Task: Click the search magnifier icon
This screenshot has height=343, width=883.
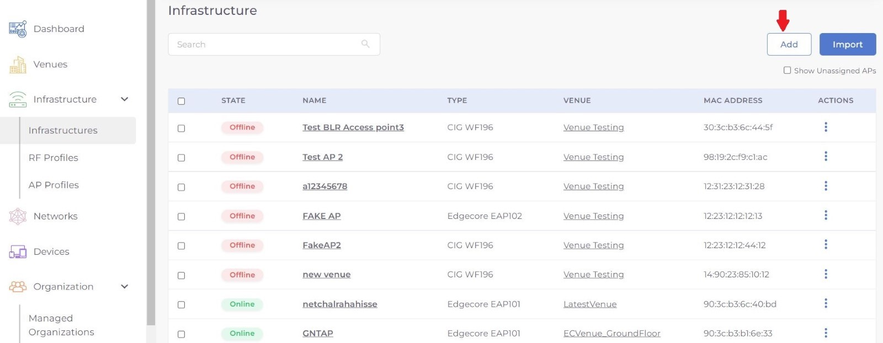Action: (365, 44)
